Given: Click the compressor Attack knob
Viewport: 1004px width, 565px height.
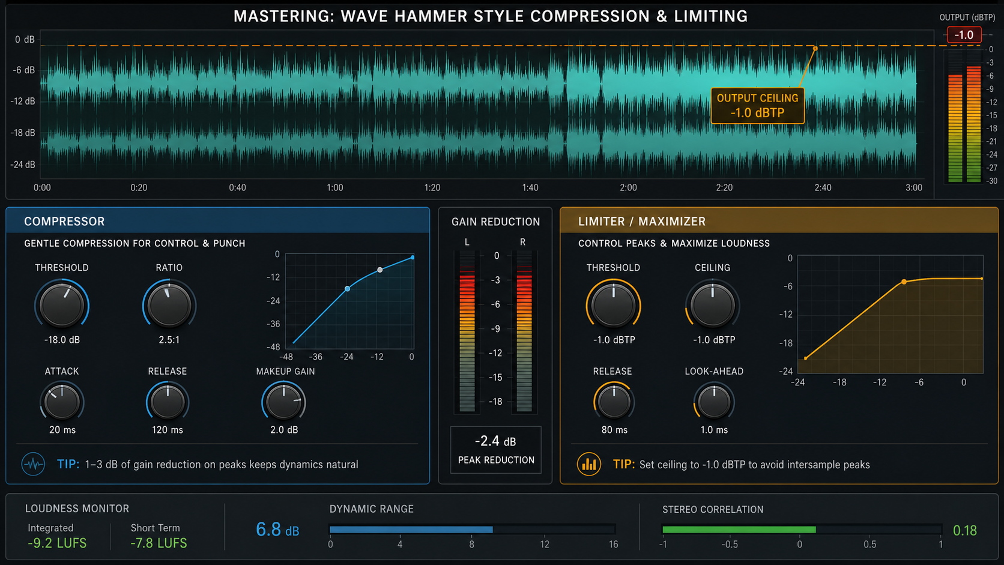Looking at the screenshot, I should tap(62, 402).
